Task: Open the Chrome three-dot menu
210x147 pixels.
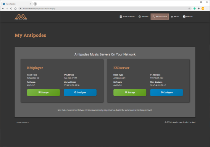Action: coord(207,8)
